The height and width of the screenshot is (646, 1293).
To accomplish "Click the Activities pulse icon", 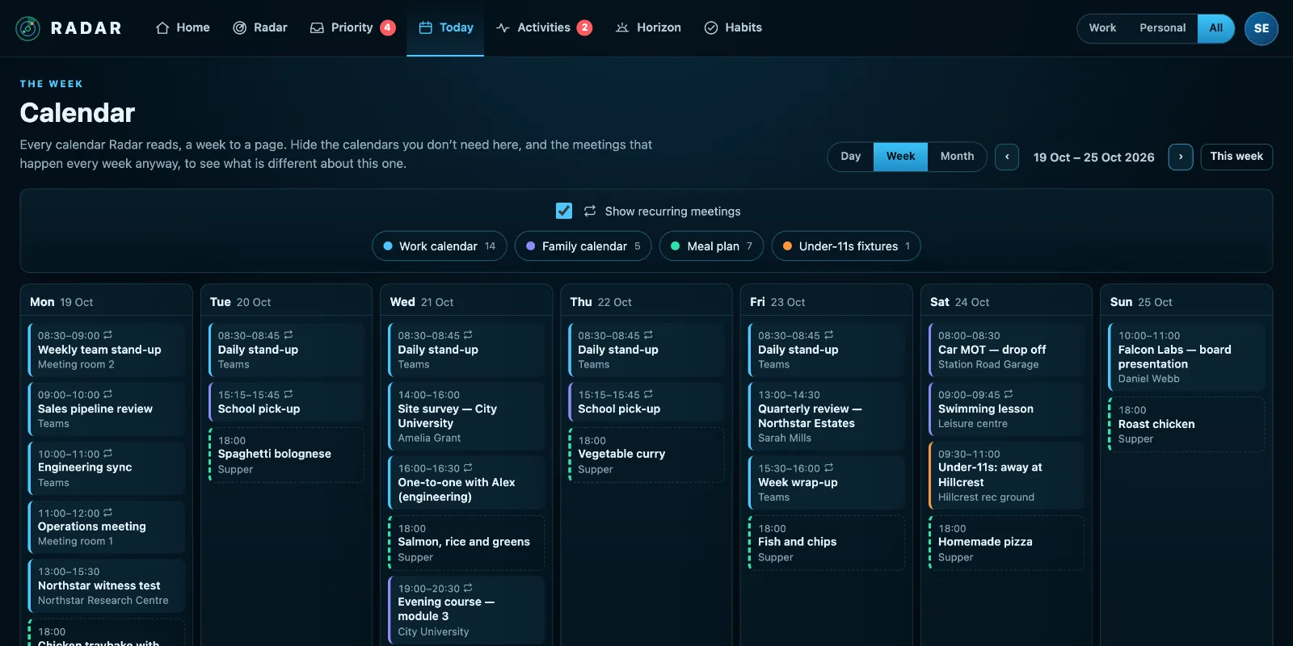I will pos(503,28).
